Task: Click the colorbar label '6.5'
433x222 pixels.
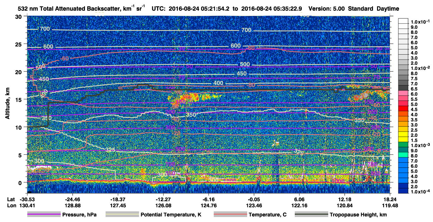Action: coord(414,89)
